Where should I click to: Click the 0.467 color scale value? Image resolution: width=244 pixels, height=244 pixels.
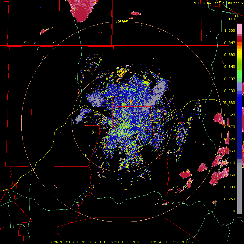230,151
